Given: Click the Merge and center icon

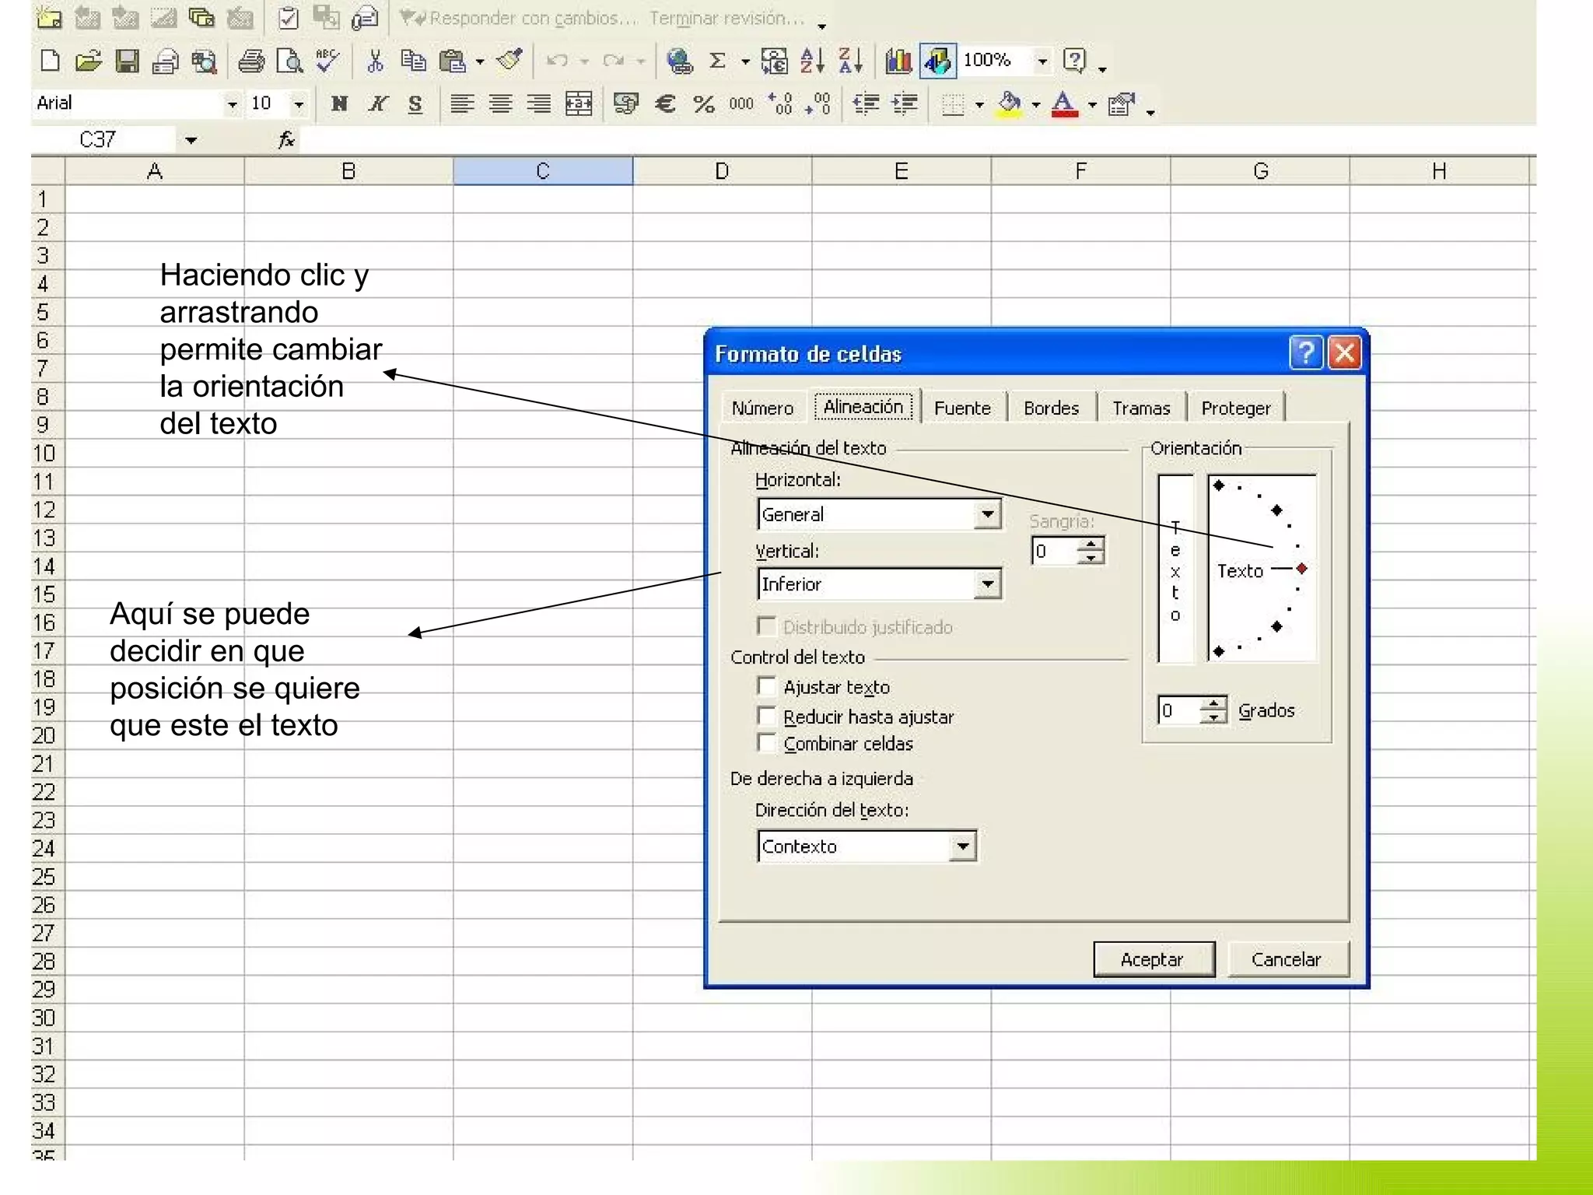Looking at the screenshot, I should [x=578, y=103].
